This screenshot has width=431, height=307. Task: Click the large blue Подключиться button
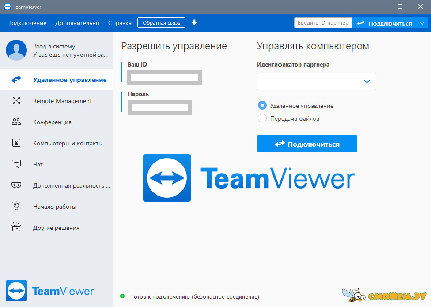coord(307,144)
